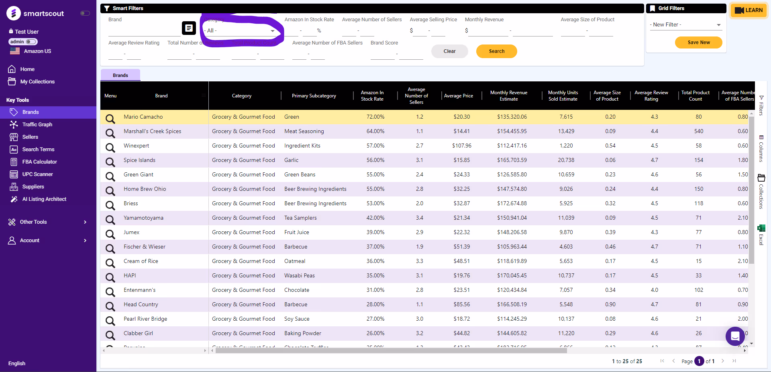This screenshot has height=372, width=771.
Task: Click the Smart Filters funnel icon
Action: tap(107, 8)
